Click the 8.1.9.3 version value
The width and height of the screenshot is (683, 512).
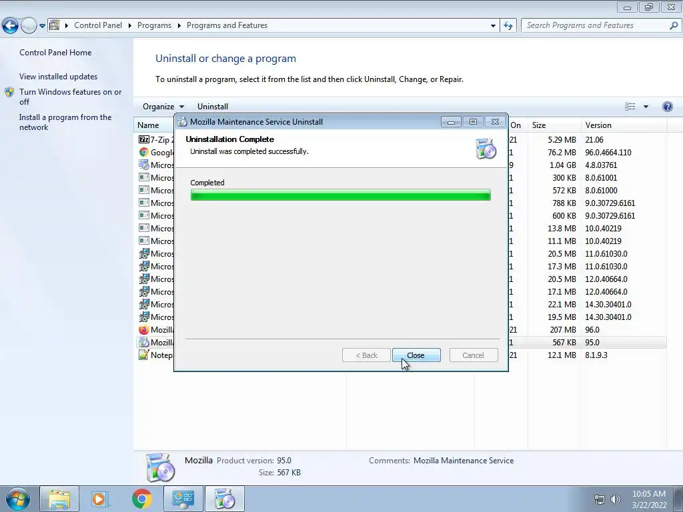tap(596, 355)
